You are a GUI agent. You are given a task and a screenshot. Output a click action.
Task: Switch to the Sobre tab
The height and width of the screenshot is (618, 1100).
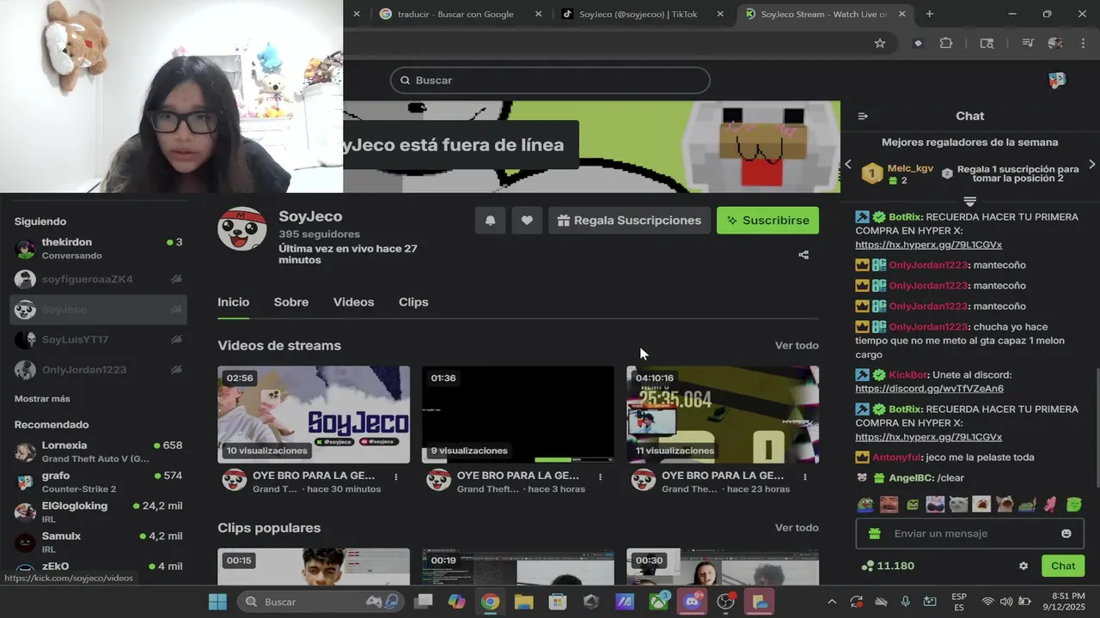[291, 302]
